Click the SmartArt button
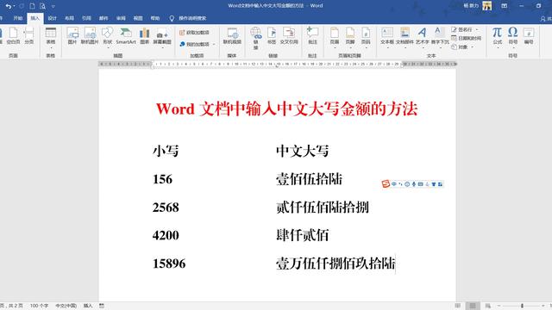 click(x=126, y=36)
